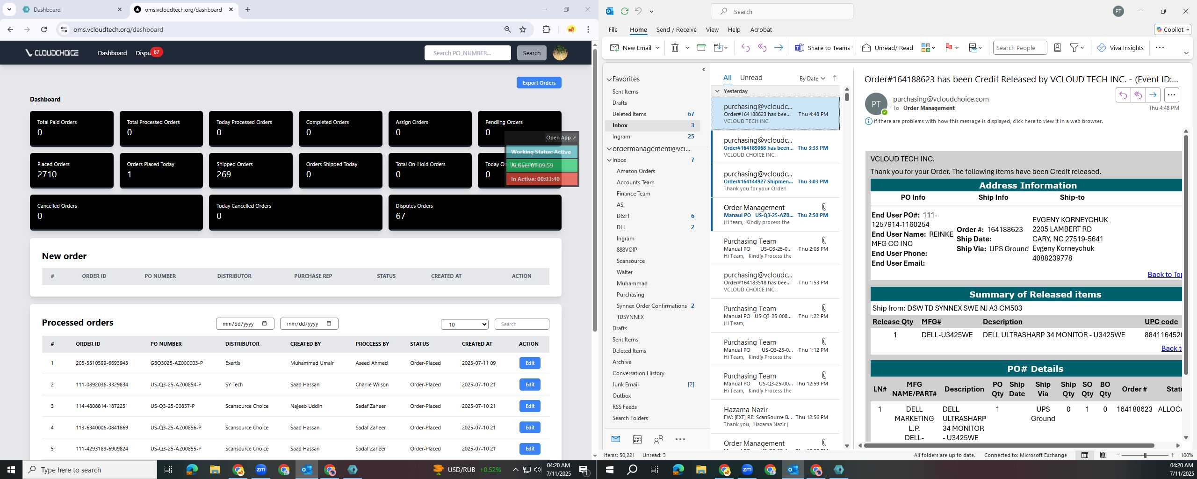Collapse the folder pane arrow
This screenshot has height=479, width=1197.
[x=703, y=70]
